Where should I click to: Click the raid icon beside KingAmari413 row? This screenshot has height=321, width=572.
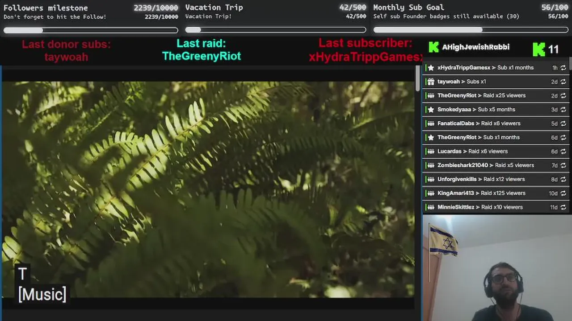[x=431, y=193]
